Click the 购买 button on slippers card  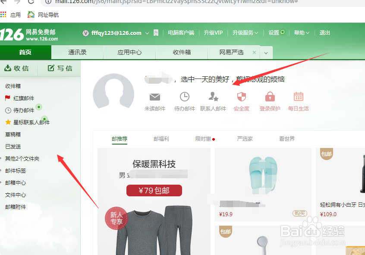point(299,213)
